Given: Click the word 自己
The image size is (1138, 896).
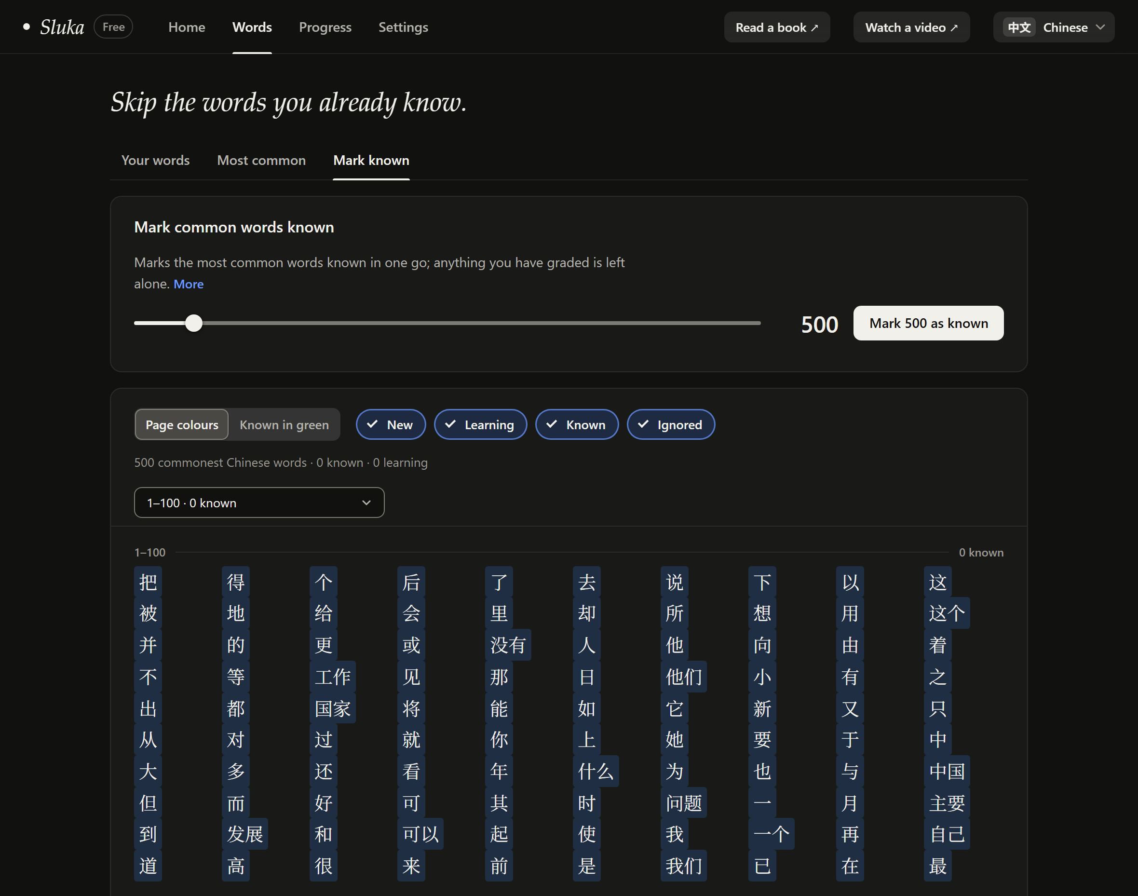Looking at the screenshot, I should point(947,834).
